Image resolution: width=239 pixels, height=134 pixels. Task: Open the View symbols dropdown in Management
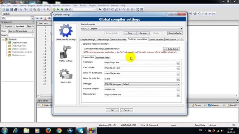tap(21, 31)
